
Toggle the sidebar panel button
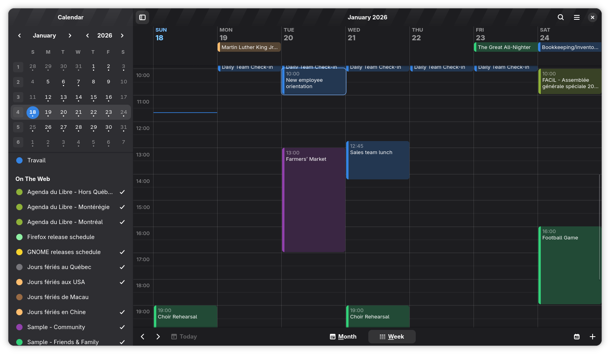tap(142, 17)
